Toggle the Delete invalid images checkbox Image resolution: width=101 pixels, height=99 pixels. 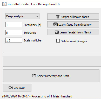(x=58, y=41)
